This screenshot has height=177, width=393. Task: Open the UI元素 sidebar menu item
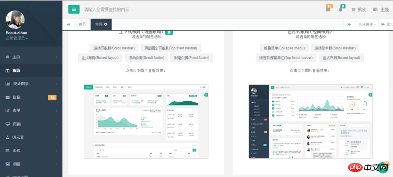pos(31,137)
